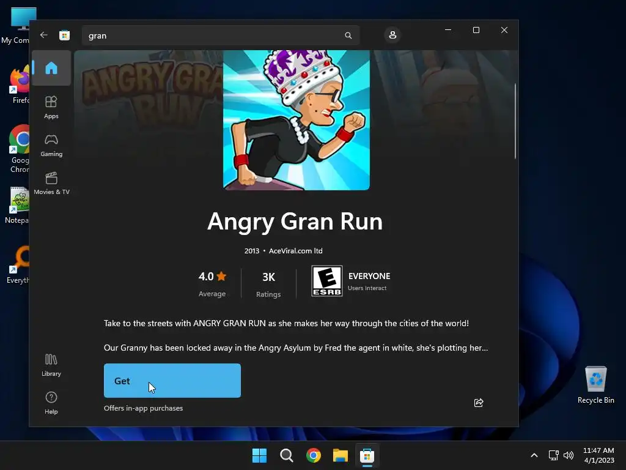626x470 pixels.
Task: Open File Explorer from taskbar
Action: coord(341,455)
